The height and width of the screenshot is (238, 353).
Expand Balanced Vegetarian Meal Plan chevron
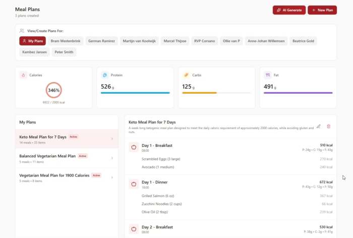tap(111, 158)
